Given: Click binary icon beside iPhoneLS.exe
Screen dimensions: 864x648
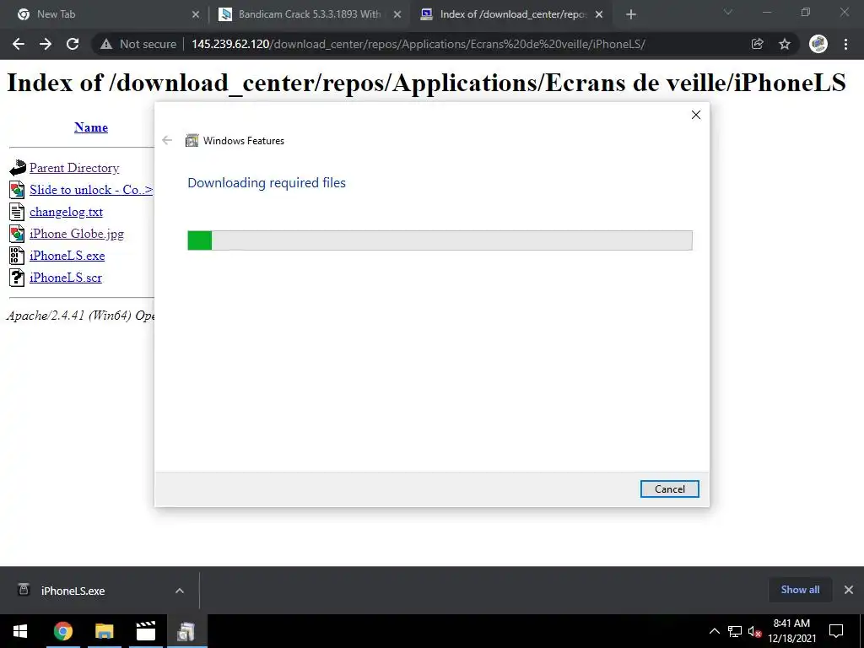Looking at the screenshot, I should 17,256.
